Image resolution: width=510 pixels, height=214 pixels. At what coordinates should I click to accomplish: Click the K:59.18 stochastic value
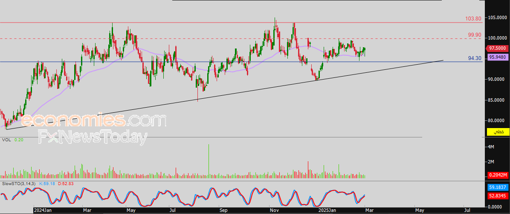point(47,184)
